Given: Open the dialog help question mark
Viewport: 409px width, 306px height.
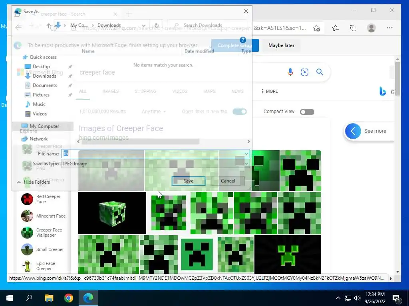Looking at the screenshot, I should (242, 40).
